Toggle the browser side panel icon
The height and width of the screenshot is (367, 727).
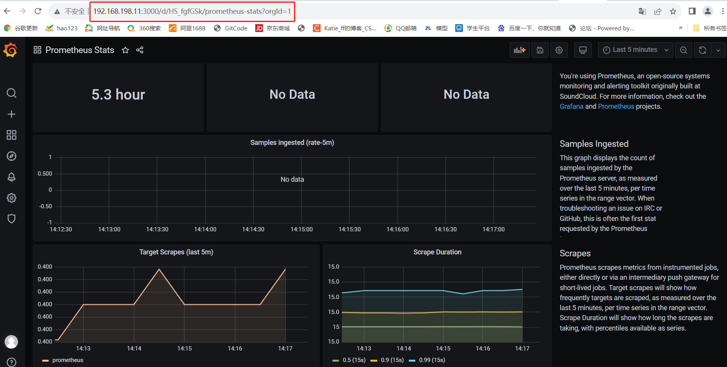692,11
